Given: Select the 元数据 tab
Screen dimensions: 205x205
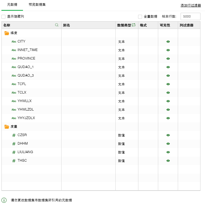Looking at the screenshot, I should tap(12, 5).
